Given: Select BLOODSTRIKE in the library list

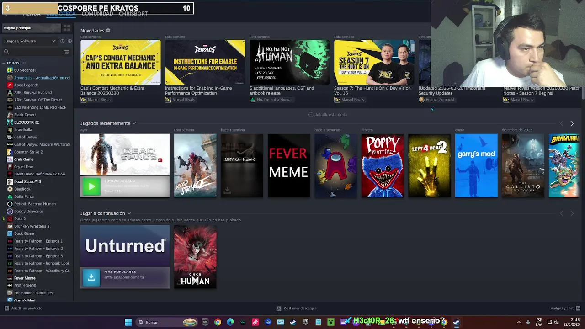Looking at the screenshot, I should tap(27, 122).
